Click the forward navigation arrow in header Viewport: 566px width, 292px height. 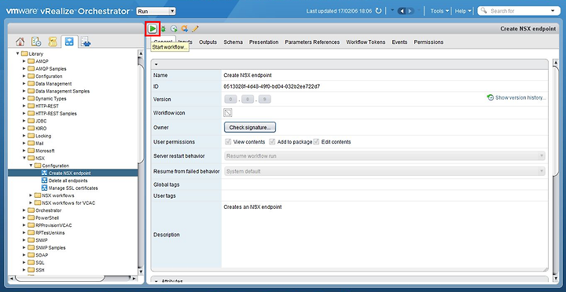410,11
